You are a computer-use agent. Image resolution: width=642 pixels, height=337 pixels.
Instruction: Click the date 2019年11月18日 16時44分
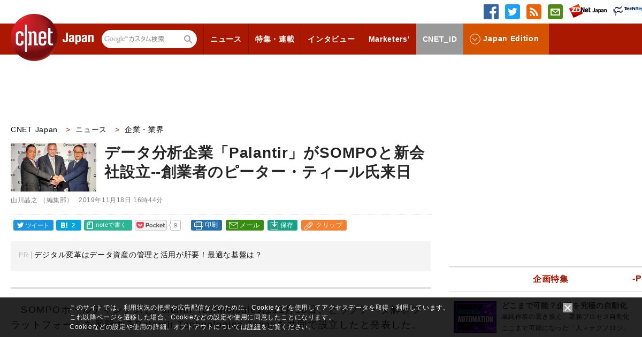click(x=120, y=200)
